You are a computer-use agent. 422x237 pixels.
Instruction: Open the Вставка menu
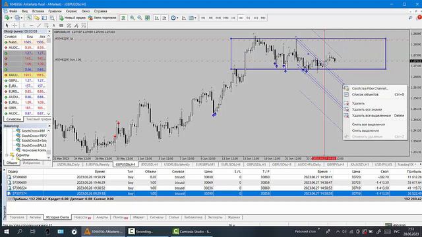tap(38, 11)
